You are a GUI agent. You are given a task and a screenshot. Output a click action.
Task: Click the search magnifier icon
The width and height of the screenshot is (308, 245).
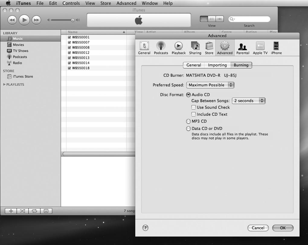(x=231, y=19)
